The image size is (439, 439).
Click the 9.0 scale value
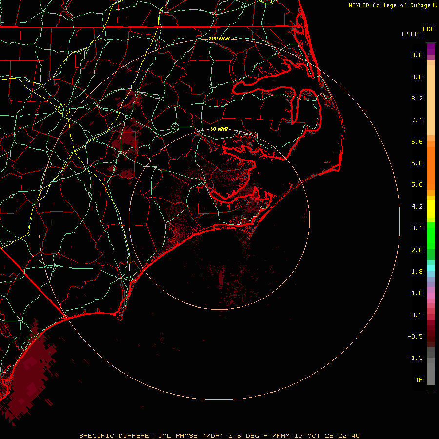pos(417,77)
